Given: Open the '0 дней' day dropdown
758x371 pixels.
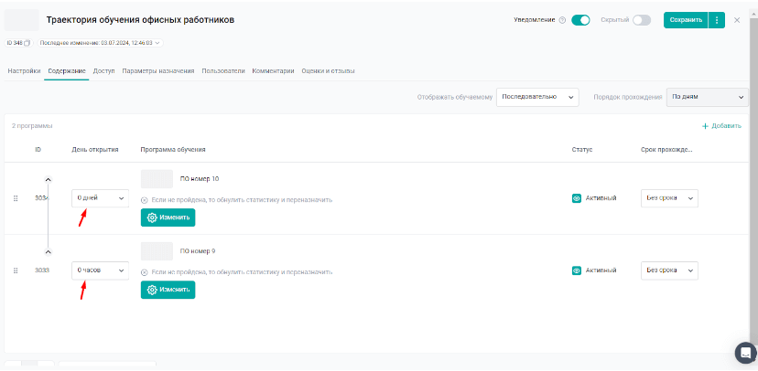Looking at the screenshot, I should point(100,197).
